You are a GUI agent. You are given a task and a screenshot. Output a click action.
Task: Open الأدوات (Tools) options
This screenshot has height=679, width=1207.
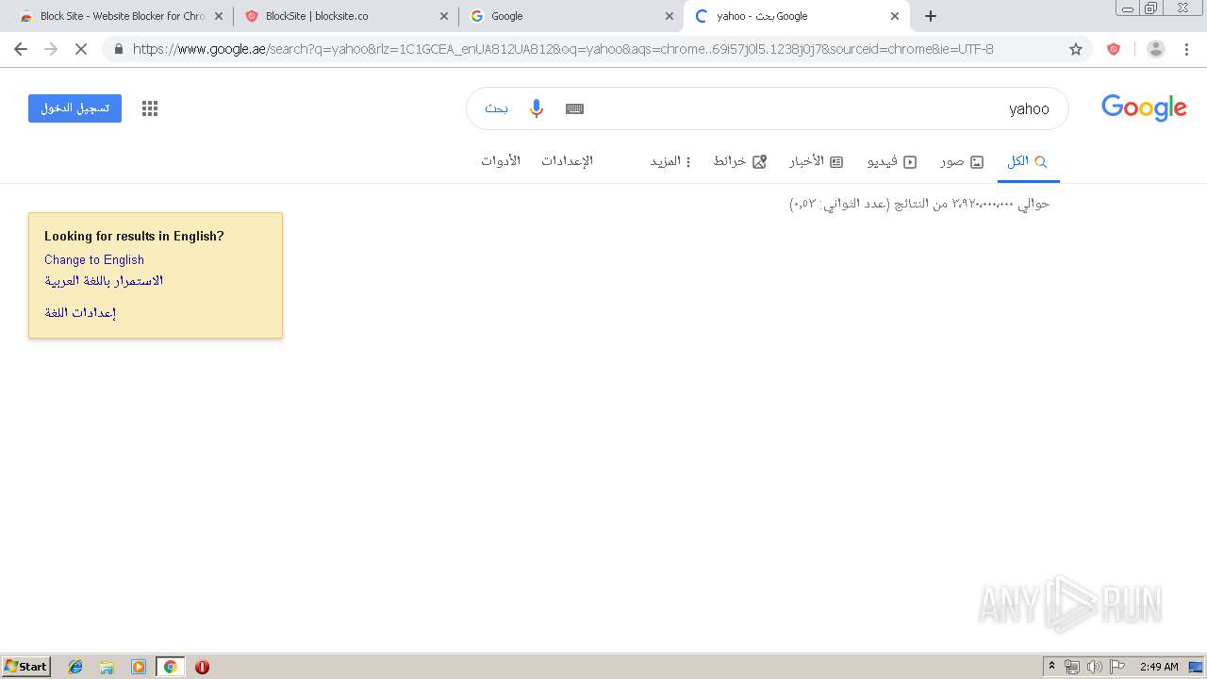pos(501,161)
